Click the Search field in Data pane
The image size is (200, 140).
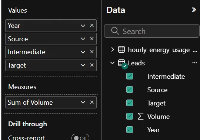(x=151, y=31)
